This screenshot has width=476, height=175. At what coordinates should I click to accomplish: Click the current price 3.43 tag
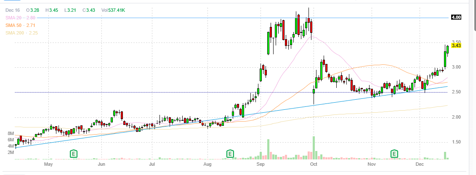pos(456,45)
